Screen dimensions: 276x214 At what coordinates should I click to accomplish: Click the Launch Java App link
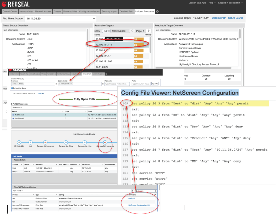tap(197, 3)
